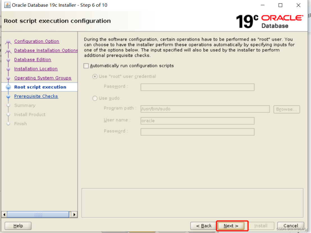Click left arrow of sidebar horizontal scrollbar
The width and height of the screenshot is (311, 233).
click(4, 215)
